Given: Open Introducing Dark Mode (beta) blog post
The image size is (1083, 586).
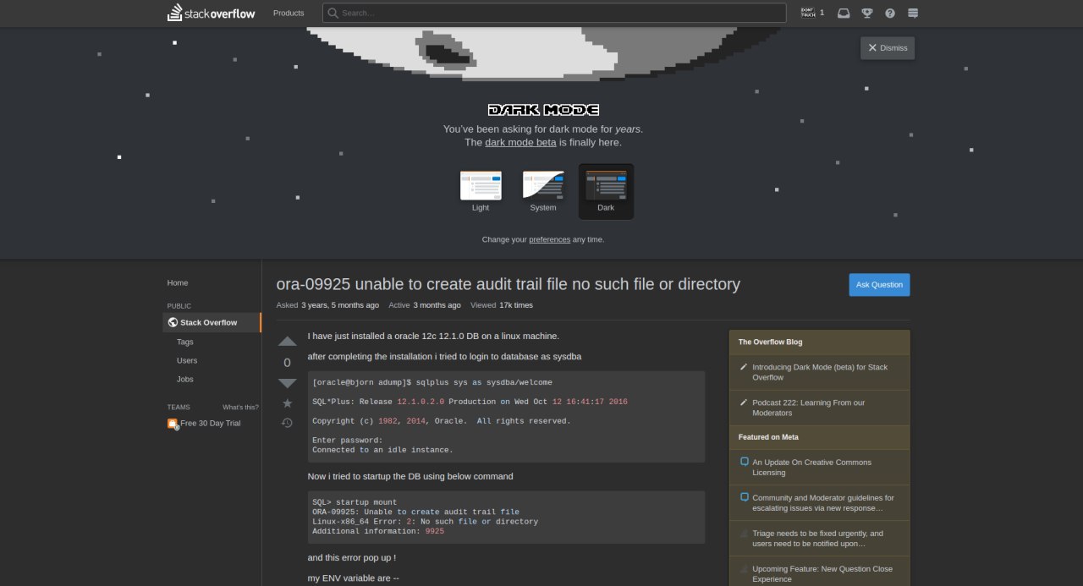Looking at the screenshot, I should [x=820, y=372].
